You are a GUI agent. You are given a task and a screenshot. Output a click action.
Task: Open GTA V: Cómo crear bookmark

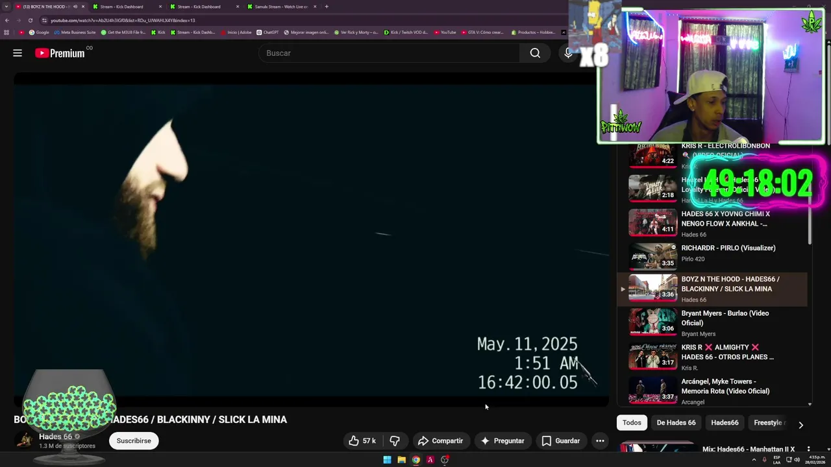482,32
